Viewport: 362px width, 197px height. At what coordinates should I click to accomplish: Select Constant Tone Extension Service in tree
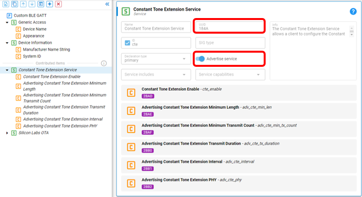47,70
